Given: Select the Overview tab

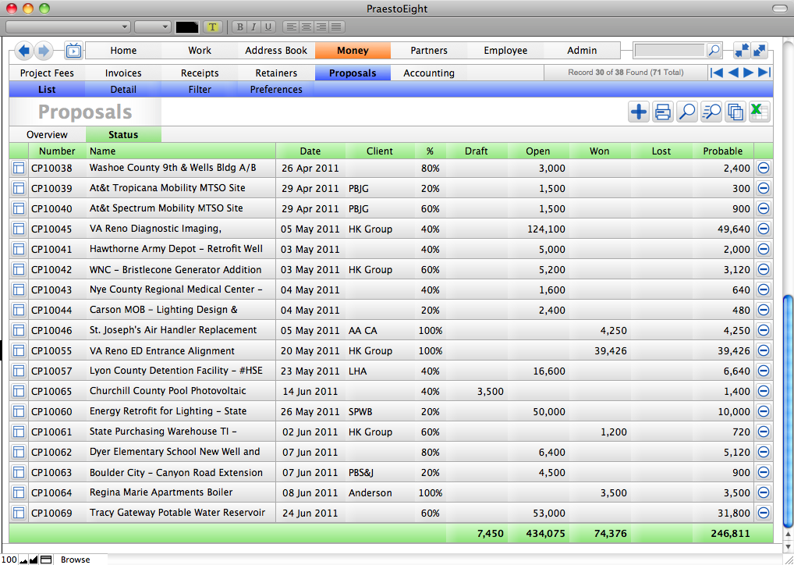Looking at the screenshot, I should click(47, 135).
